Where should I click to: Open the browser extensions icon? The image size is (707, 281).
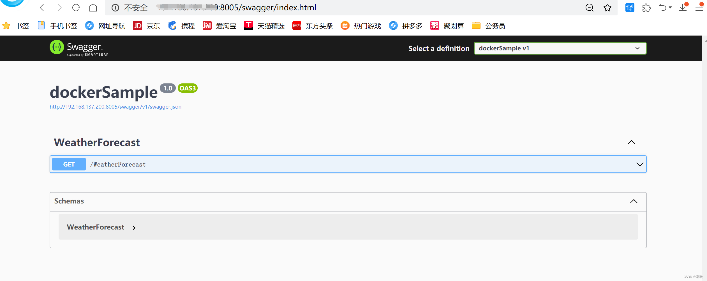(x=646, y=8)
